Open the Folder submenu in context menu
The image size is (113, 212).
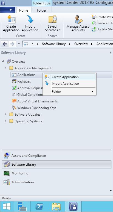[69, 92]
